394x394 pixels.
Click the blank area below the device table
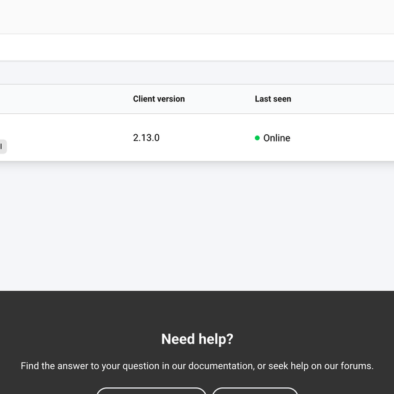coord(197,226)
